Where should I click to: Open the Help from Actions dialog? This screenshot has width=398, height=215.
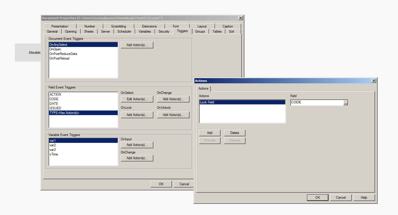[x=364, y=197]
